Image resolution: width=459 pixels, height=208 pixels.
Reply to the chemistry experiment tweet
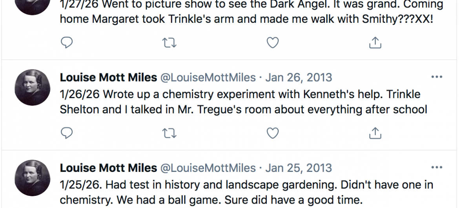pyautogui.click(x=67, y=133)
